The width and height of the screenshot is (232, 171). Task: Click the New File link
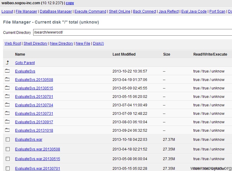tap(83, 44)
